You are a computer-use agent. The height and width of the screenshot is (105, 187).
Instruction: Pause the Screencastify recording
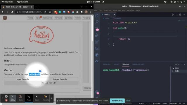[x=6, y=96]
